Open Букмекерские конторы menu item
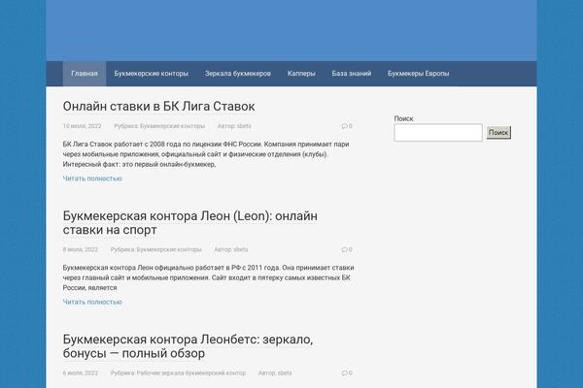 click(x=151, y=74)
